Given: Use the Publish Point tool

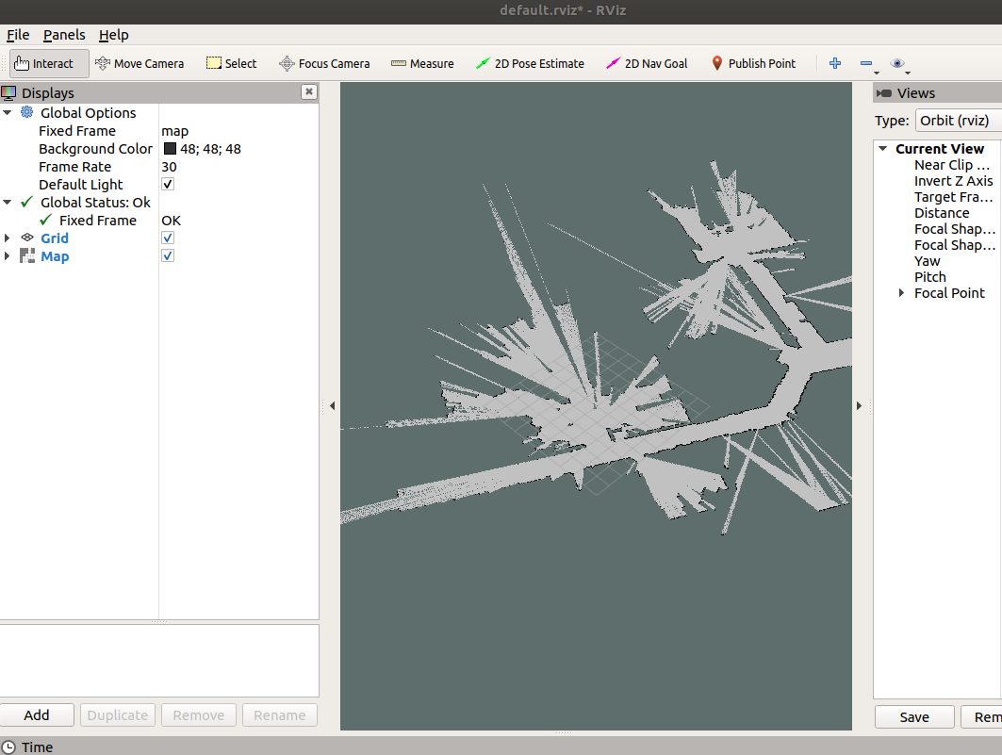Looking at the screenshot, I should 754,63.
